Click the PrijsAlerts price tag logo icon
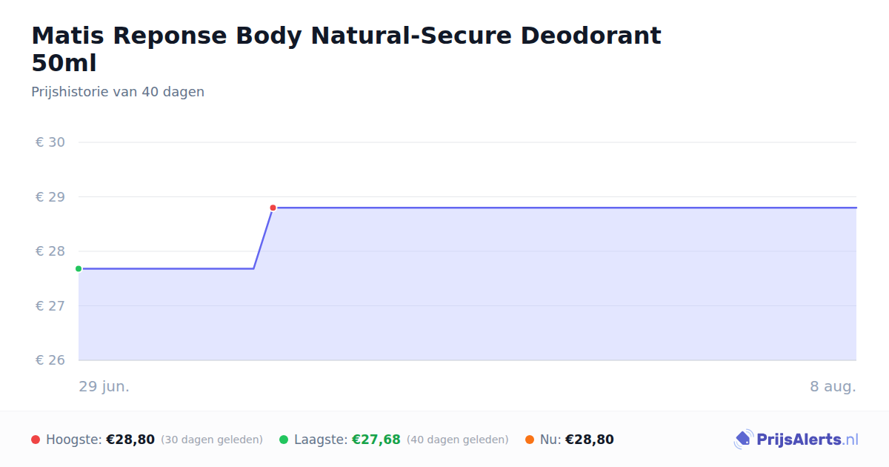This screenshot has width=889, height=467. tap(743, 440)
